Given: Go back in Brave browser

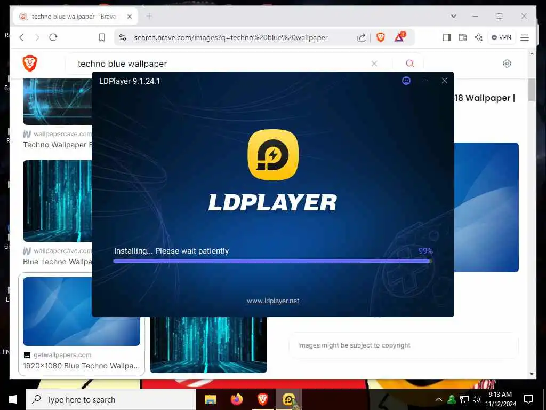Looking at the screenshot, I should point(21,37).
